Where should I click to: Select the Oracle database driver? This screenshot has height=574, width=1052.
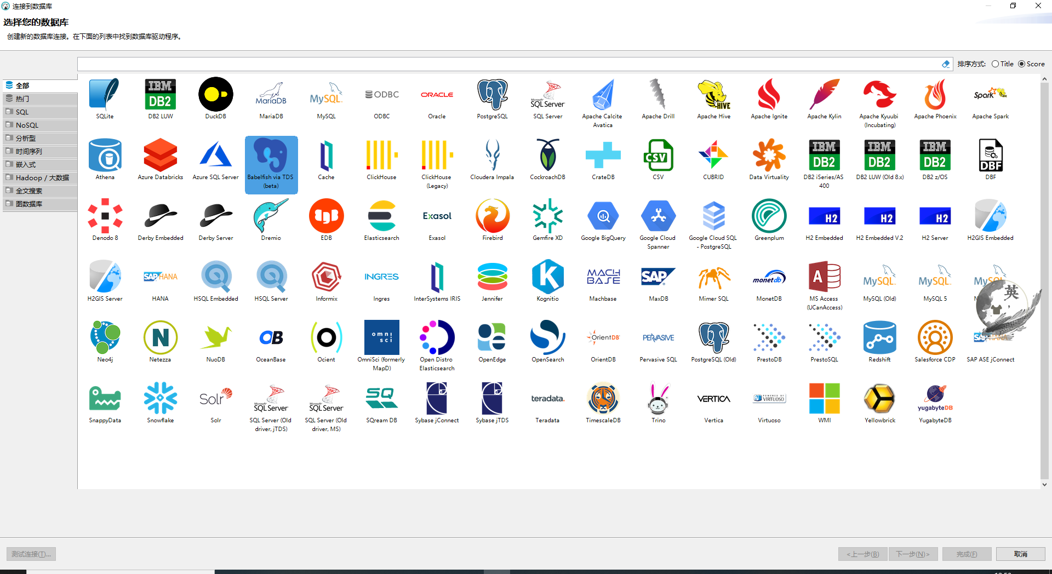(x=437, y=99)
